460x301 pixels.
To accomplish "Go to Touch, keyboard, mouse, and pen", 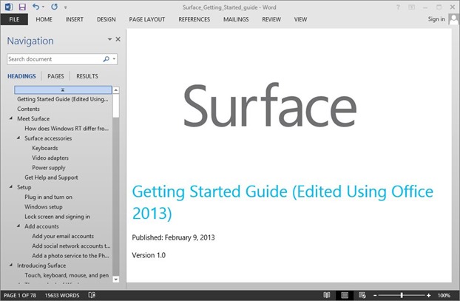I will point(67,275).
